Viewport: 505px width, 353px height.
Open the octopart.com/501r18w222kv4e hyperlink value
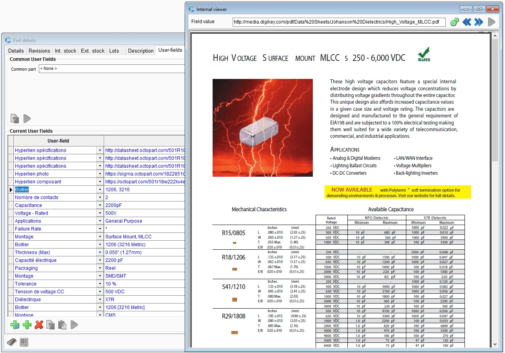pyautogui.click(x=145, y=182)
